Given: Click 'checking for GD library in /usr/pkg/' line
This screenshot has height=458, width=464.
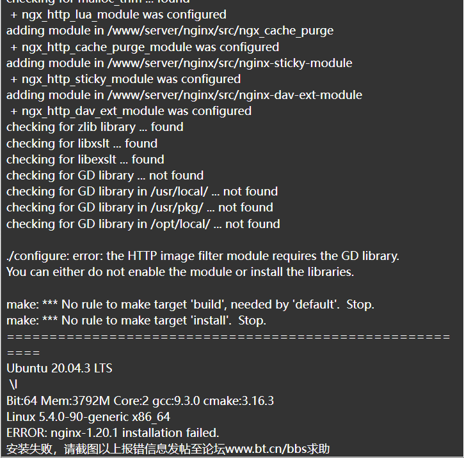Looking at the screenshot, I should point(140,208).
